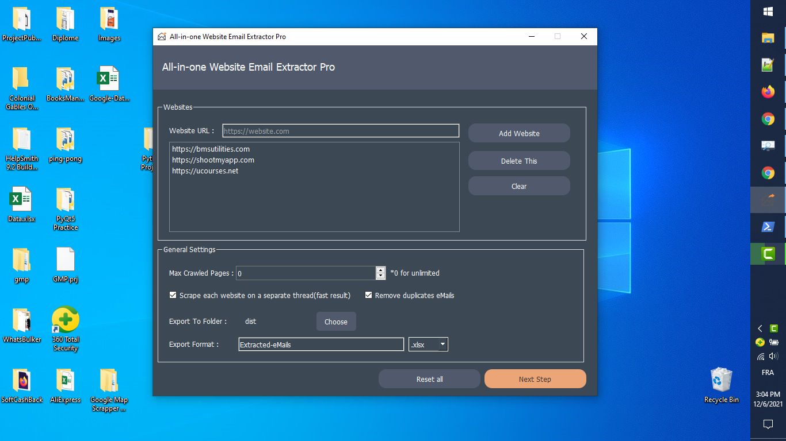Click the dist export folder text

tap(250, 322)
